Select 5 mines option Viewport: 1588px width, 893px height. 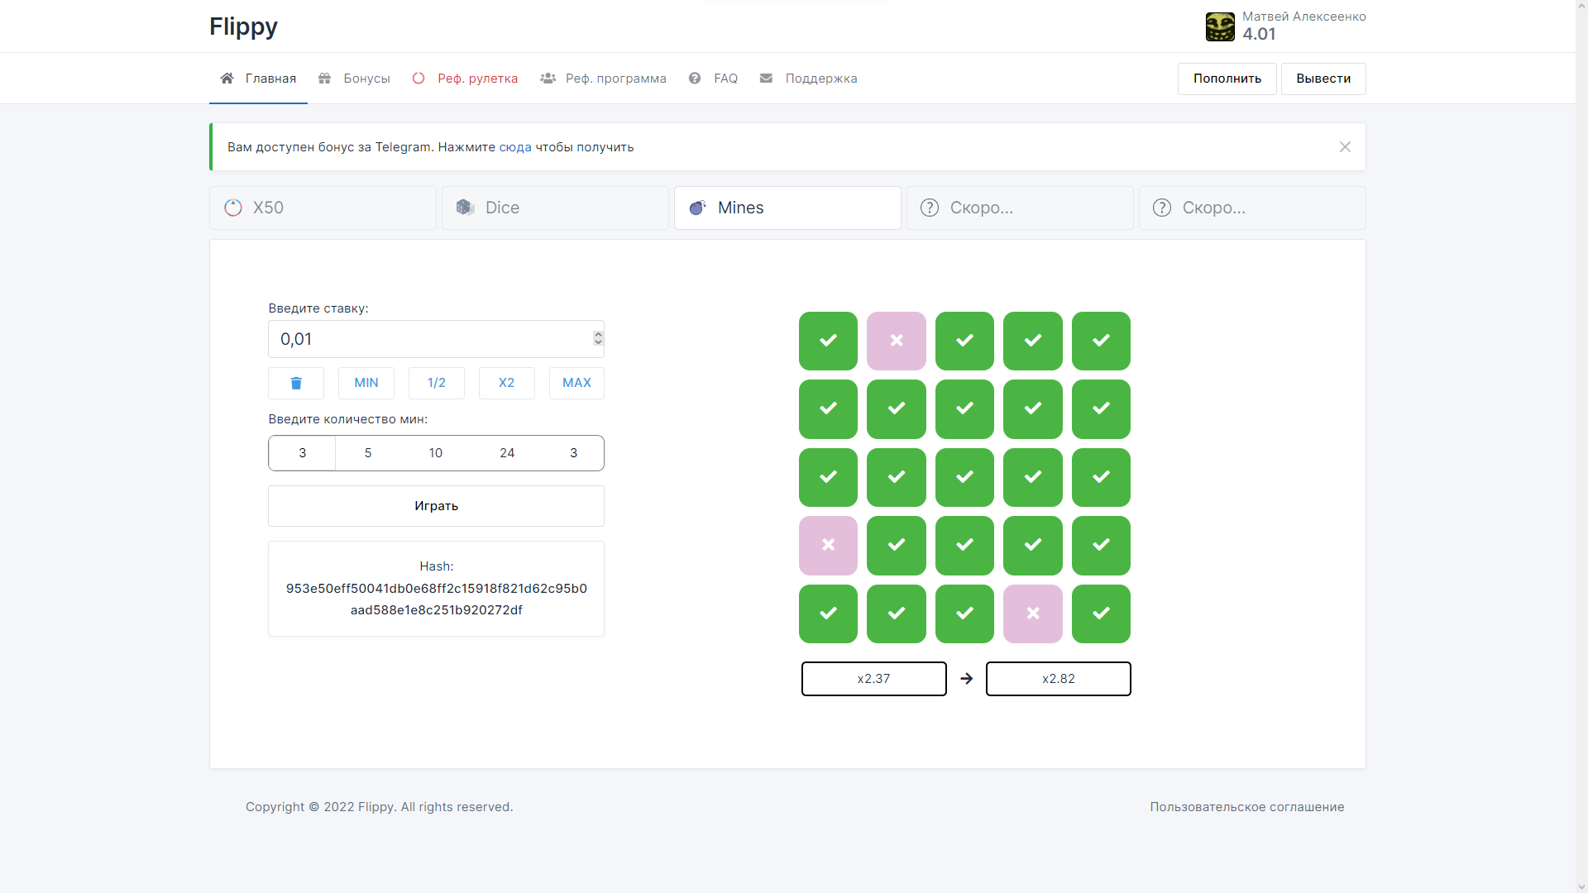pos(368,453)
